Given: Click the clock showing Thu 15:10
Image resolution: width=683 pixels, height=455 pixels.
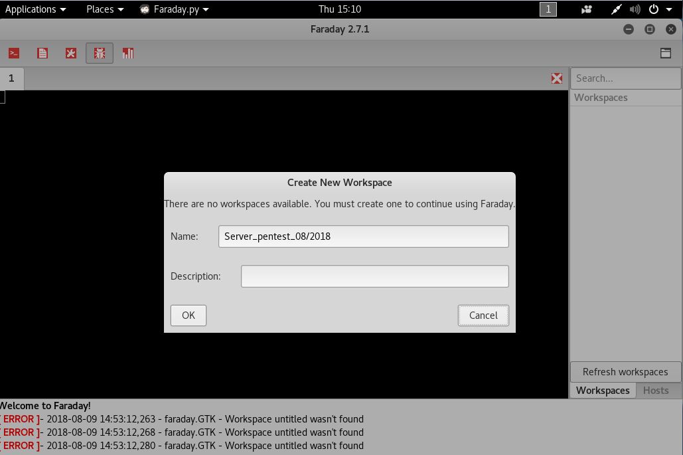Looking at the screenshot, I should pos(340,9).
